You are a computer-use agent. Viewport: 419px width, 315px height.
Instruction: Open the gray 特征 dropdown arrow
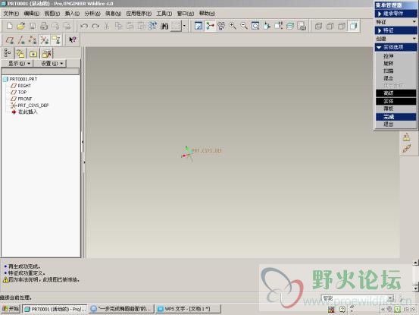tap(414, 22)
